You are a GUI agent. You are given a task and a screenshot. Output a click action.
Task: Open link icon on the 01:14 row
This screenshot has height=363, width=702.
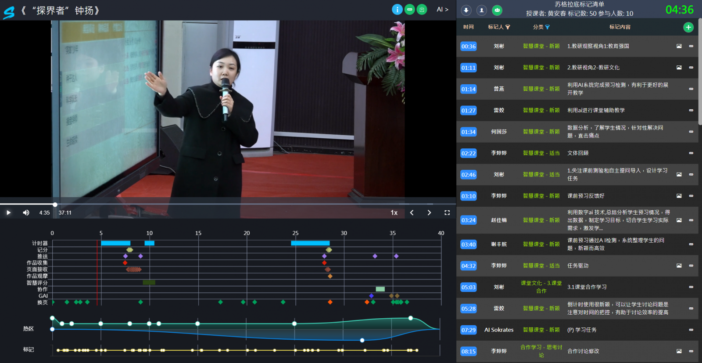691,89
